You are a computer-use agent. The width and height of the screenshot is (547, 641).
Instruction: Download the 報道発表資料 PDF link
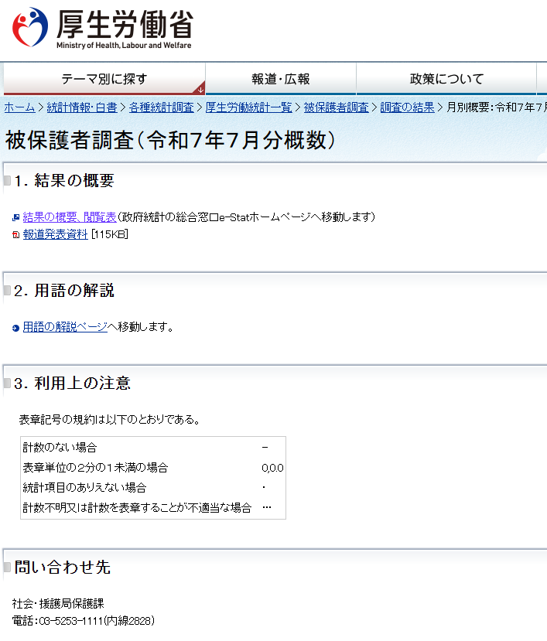[56, 234]
